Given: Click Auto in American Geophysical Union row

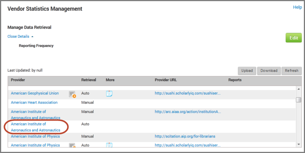Looking at the screenshot, I should [x=85, y=93].
